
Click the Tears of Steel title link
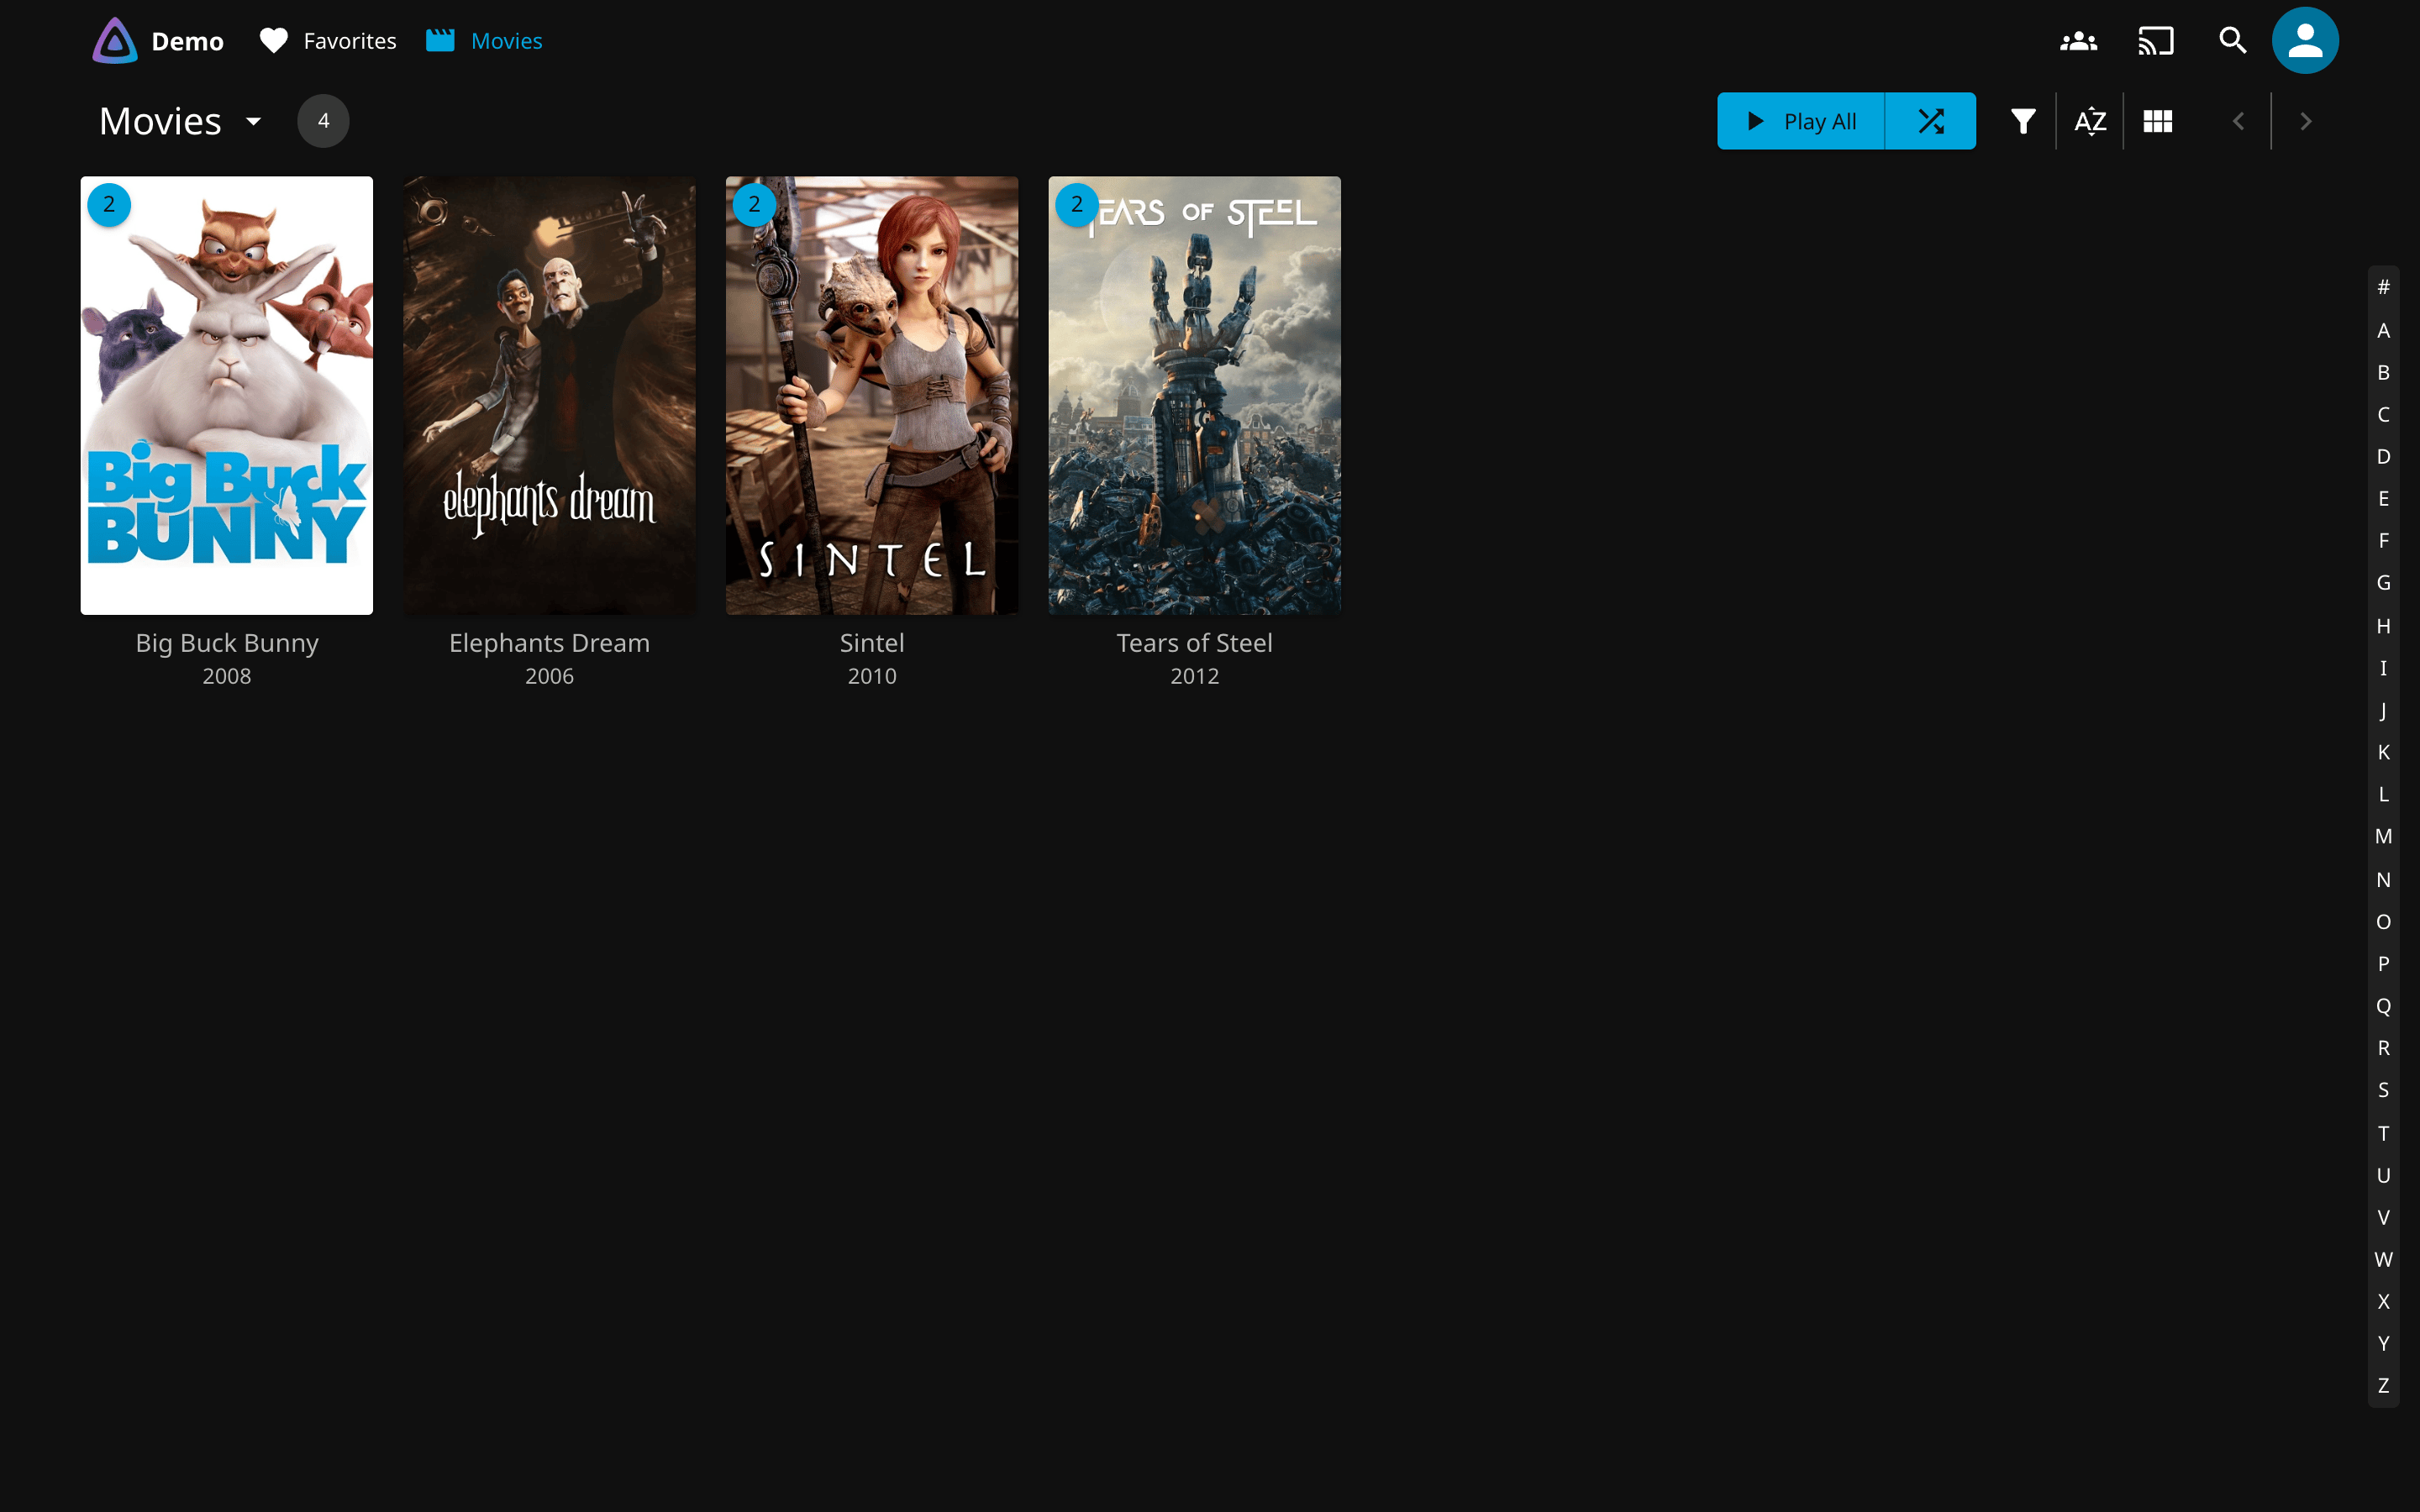click(1194, 643)
